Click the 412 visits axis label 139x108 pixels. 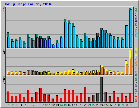click(x=4, y=52)
